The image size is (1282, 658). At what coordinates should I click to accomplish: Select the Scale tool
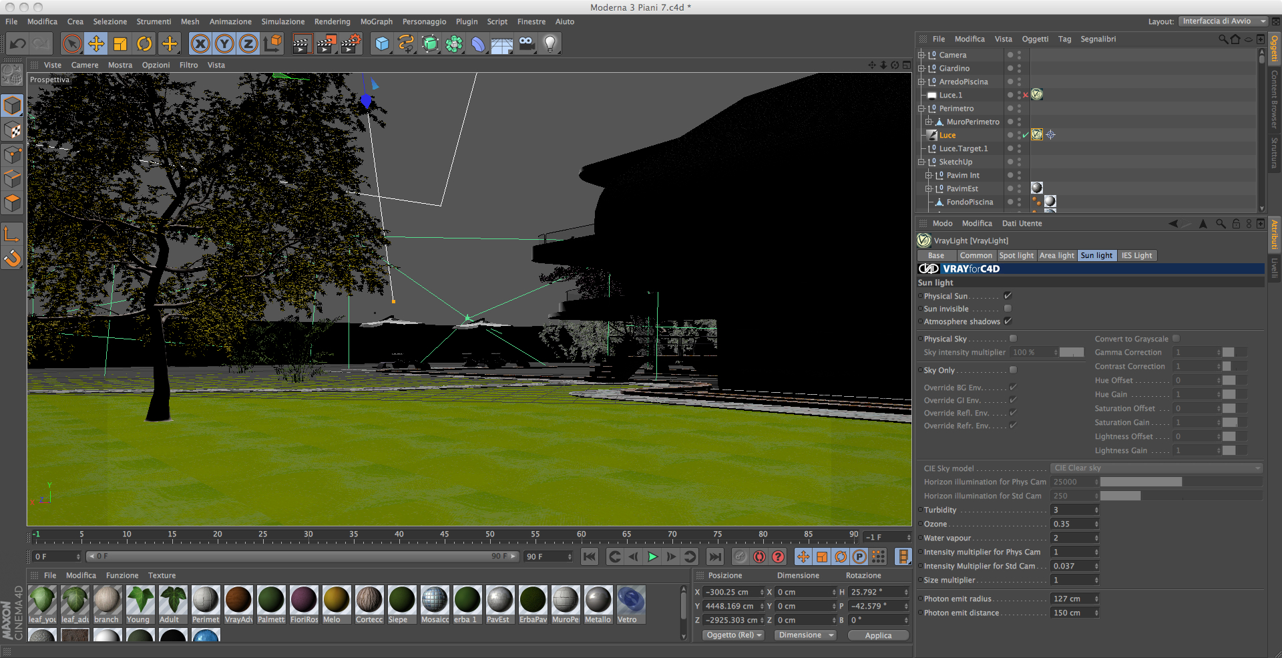pos(120,44)
